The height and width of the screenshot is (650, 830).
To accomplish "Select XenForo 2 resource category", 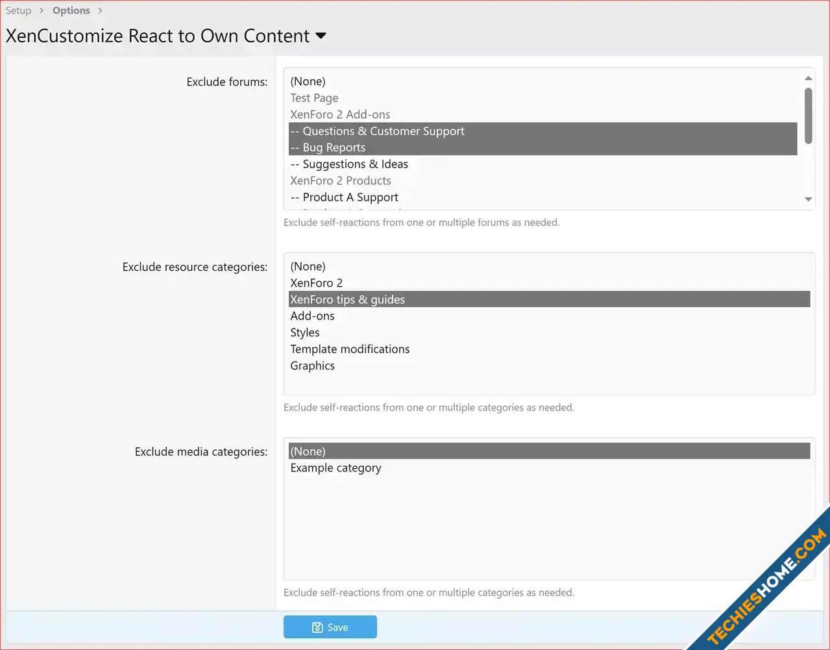I will coord(549,283).
